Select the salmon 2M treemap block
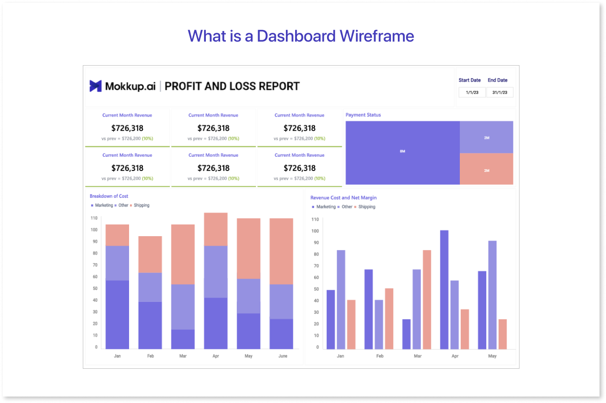The height and width of the screenshot is (403, 606). 487,169
